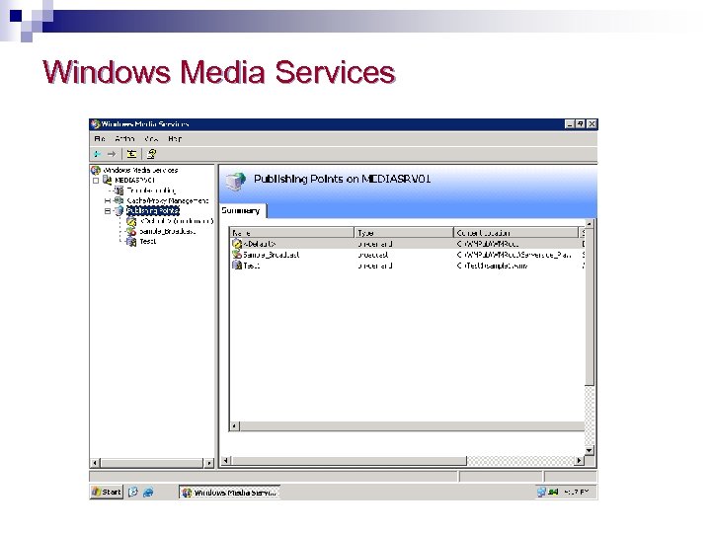This screenshot has height=533, width=711.
Task: Click the show/hide console tree toolbar icon
Action: [x=131, y=154]
